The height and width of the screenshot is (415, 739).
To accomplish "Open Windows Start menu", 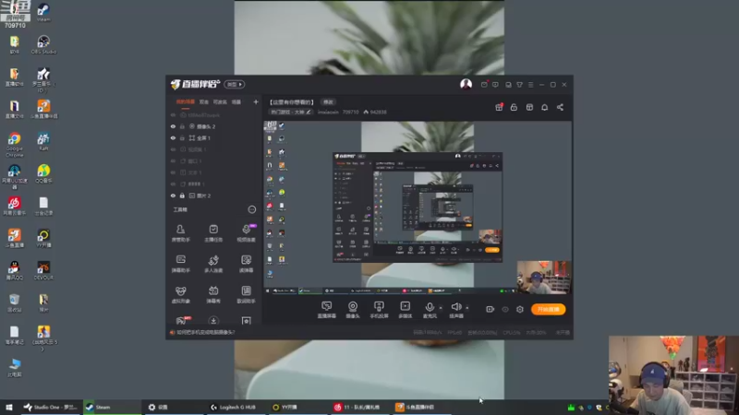I will [x=9, y=407].
